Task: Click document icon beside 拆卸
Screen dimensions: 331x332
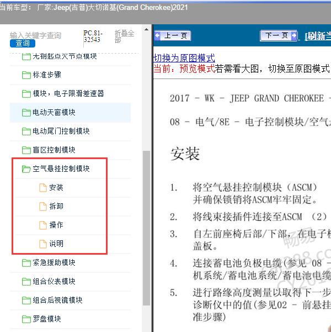Action: (43, 207)
